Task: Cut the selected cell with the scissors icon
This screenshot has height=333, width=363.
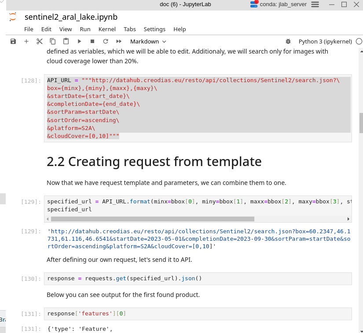Action: pos(39,41)
